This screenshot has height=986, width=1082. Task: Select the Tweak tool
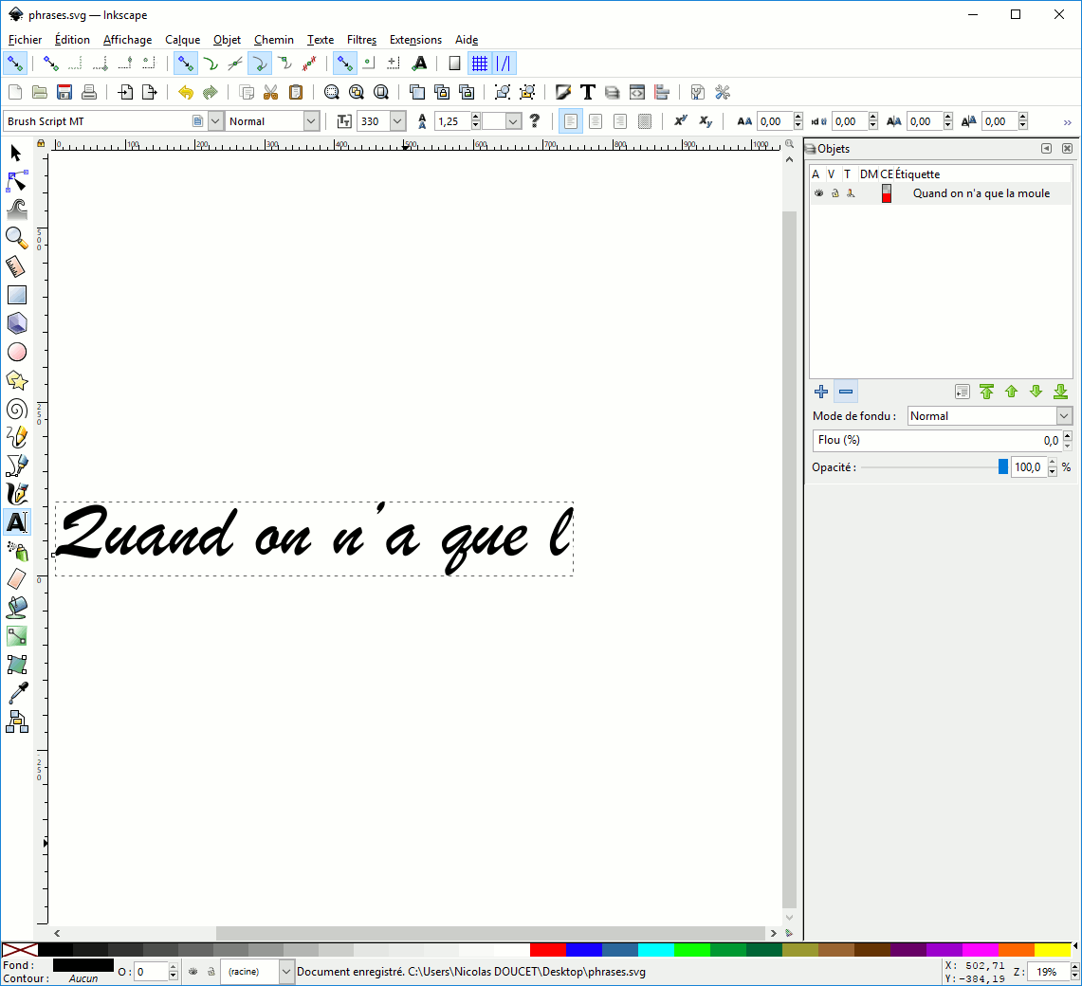coord(16,210)
